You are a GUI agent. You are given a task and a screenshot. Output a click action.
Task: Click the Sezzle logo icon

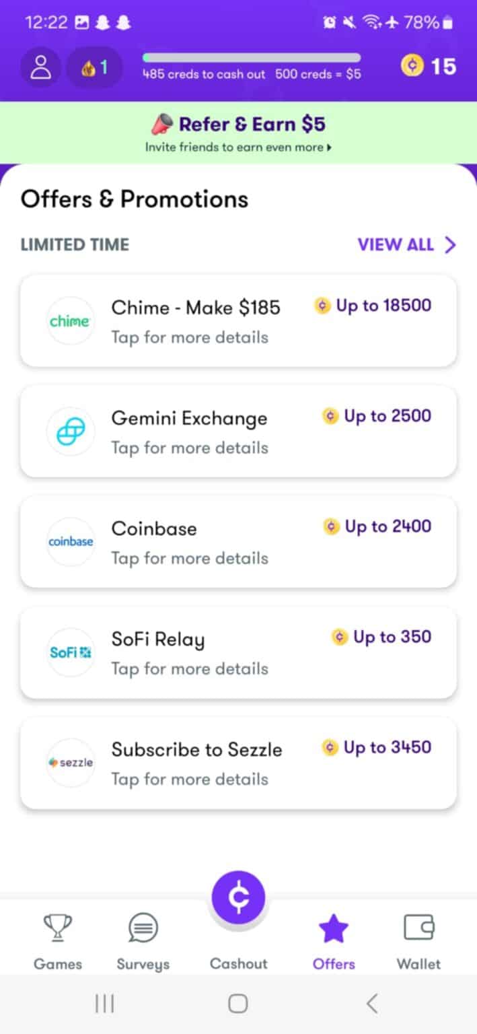pyautogui.click(x=70, y=762)
